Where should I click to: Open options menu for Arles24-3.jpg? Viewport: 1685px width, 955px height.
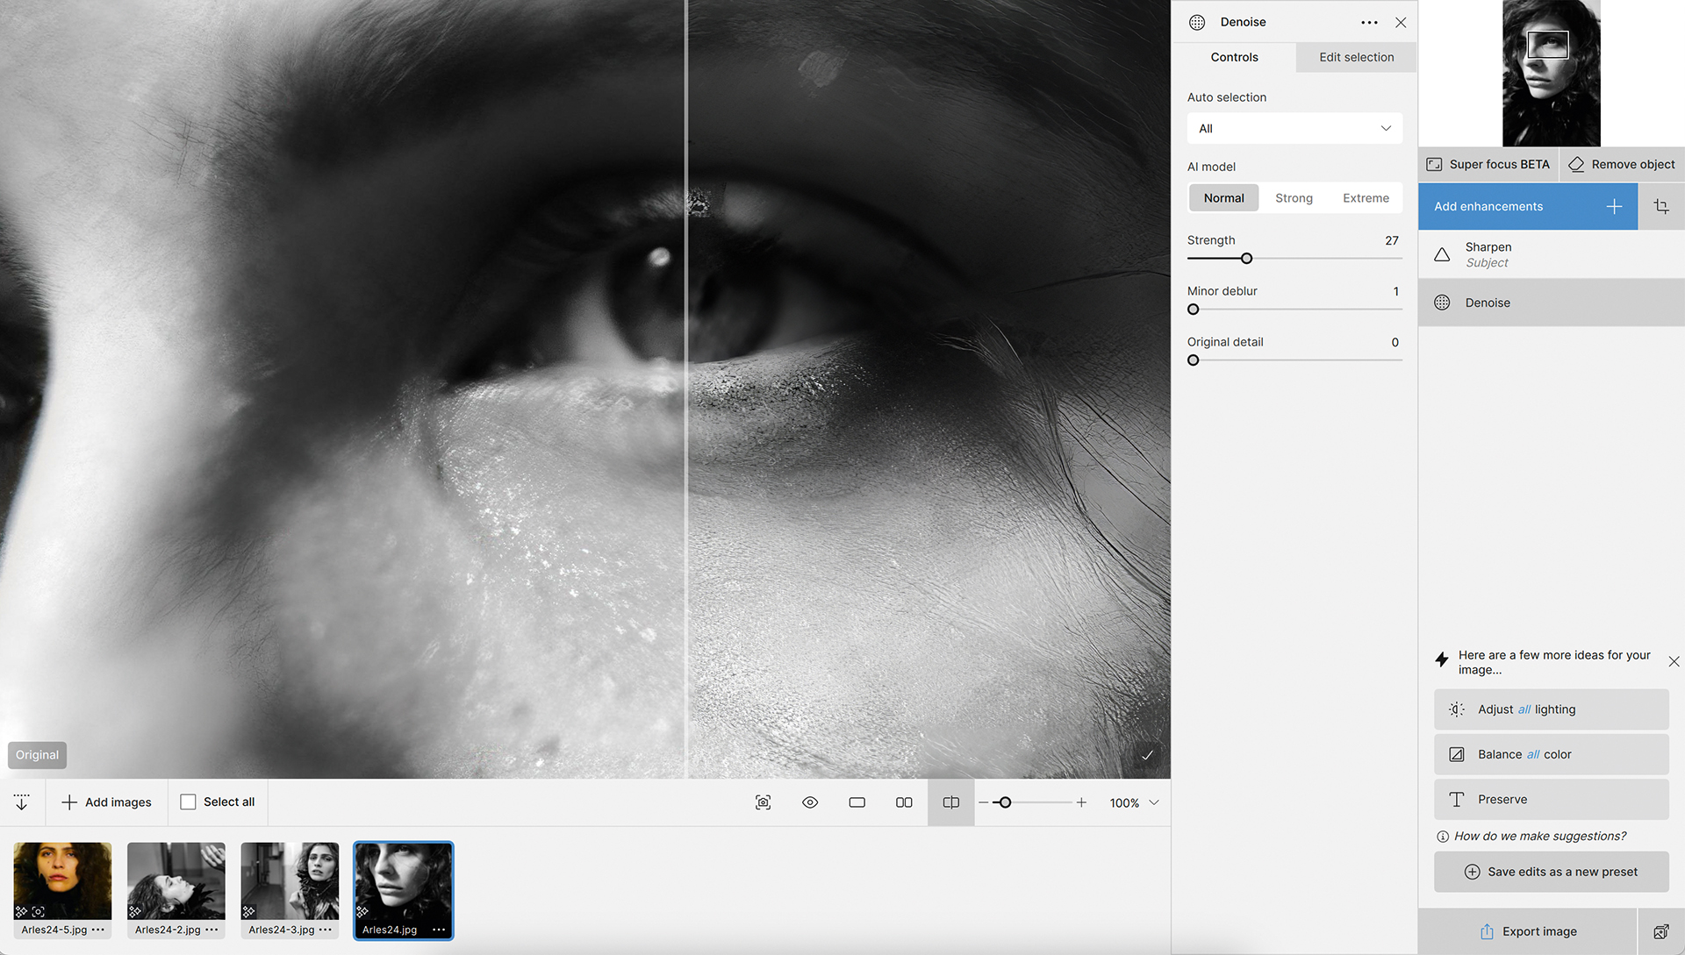click(326, 930)
